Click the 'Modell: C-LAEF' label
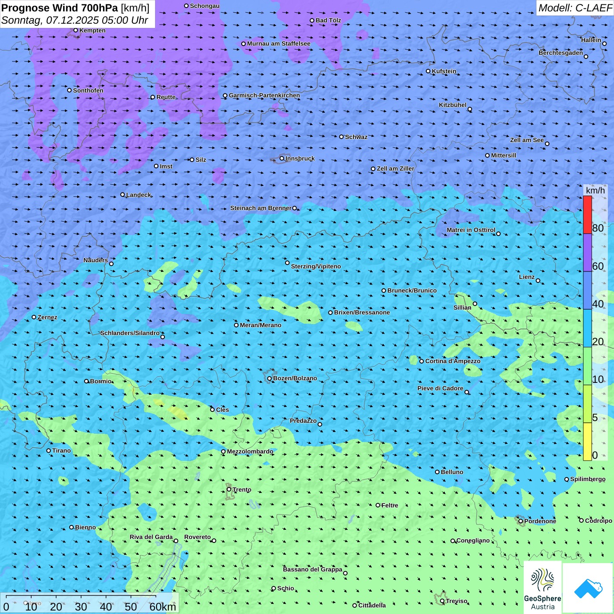Screen dimensions: 614x614 tap(575, 8)
